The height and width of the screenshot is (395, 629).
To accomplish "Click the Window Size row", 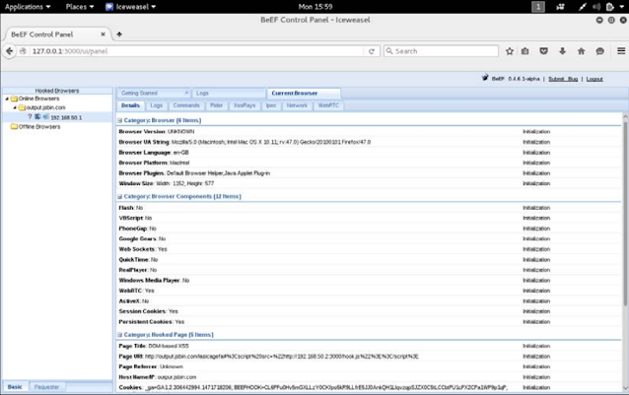I will point(369,183).
